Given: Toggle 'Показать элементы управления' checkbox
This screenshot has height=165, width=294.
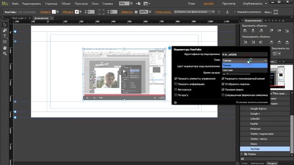Looking at the screenshot, I should pos(175,78).
